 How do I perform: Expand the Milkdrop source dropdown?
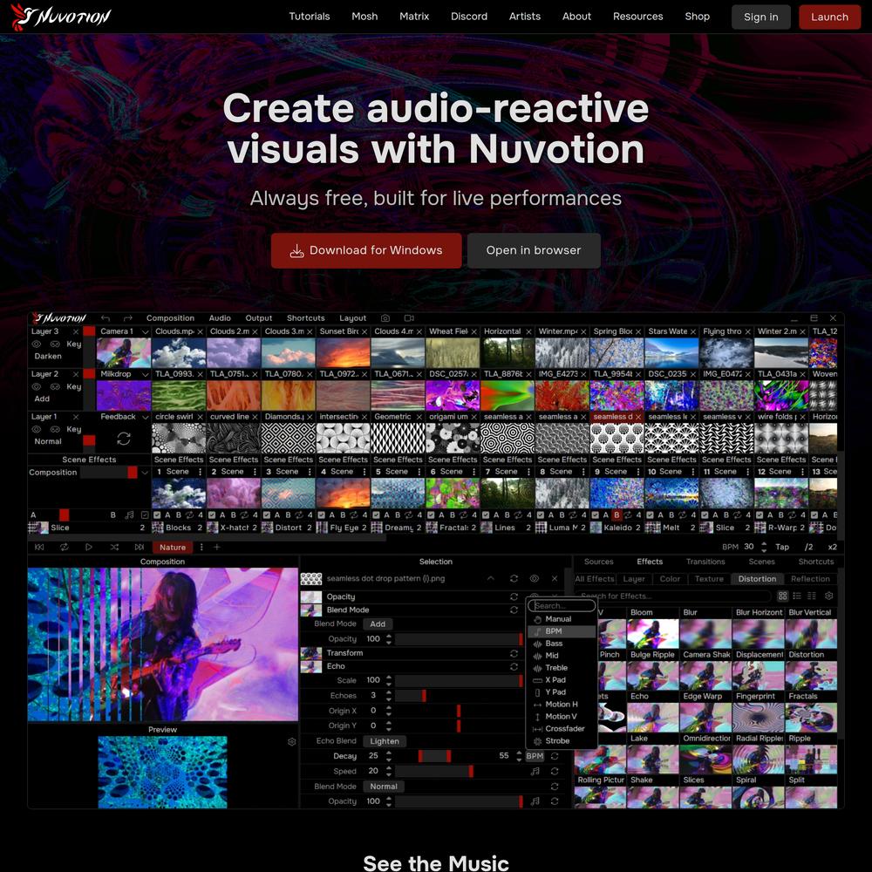point(145,375)
